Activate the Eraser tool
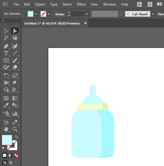This screenshot has width=164, height=166. (15, 67)
